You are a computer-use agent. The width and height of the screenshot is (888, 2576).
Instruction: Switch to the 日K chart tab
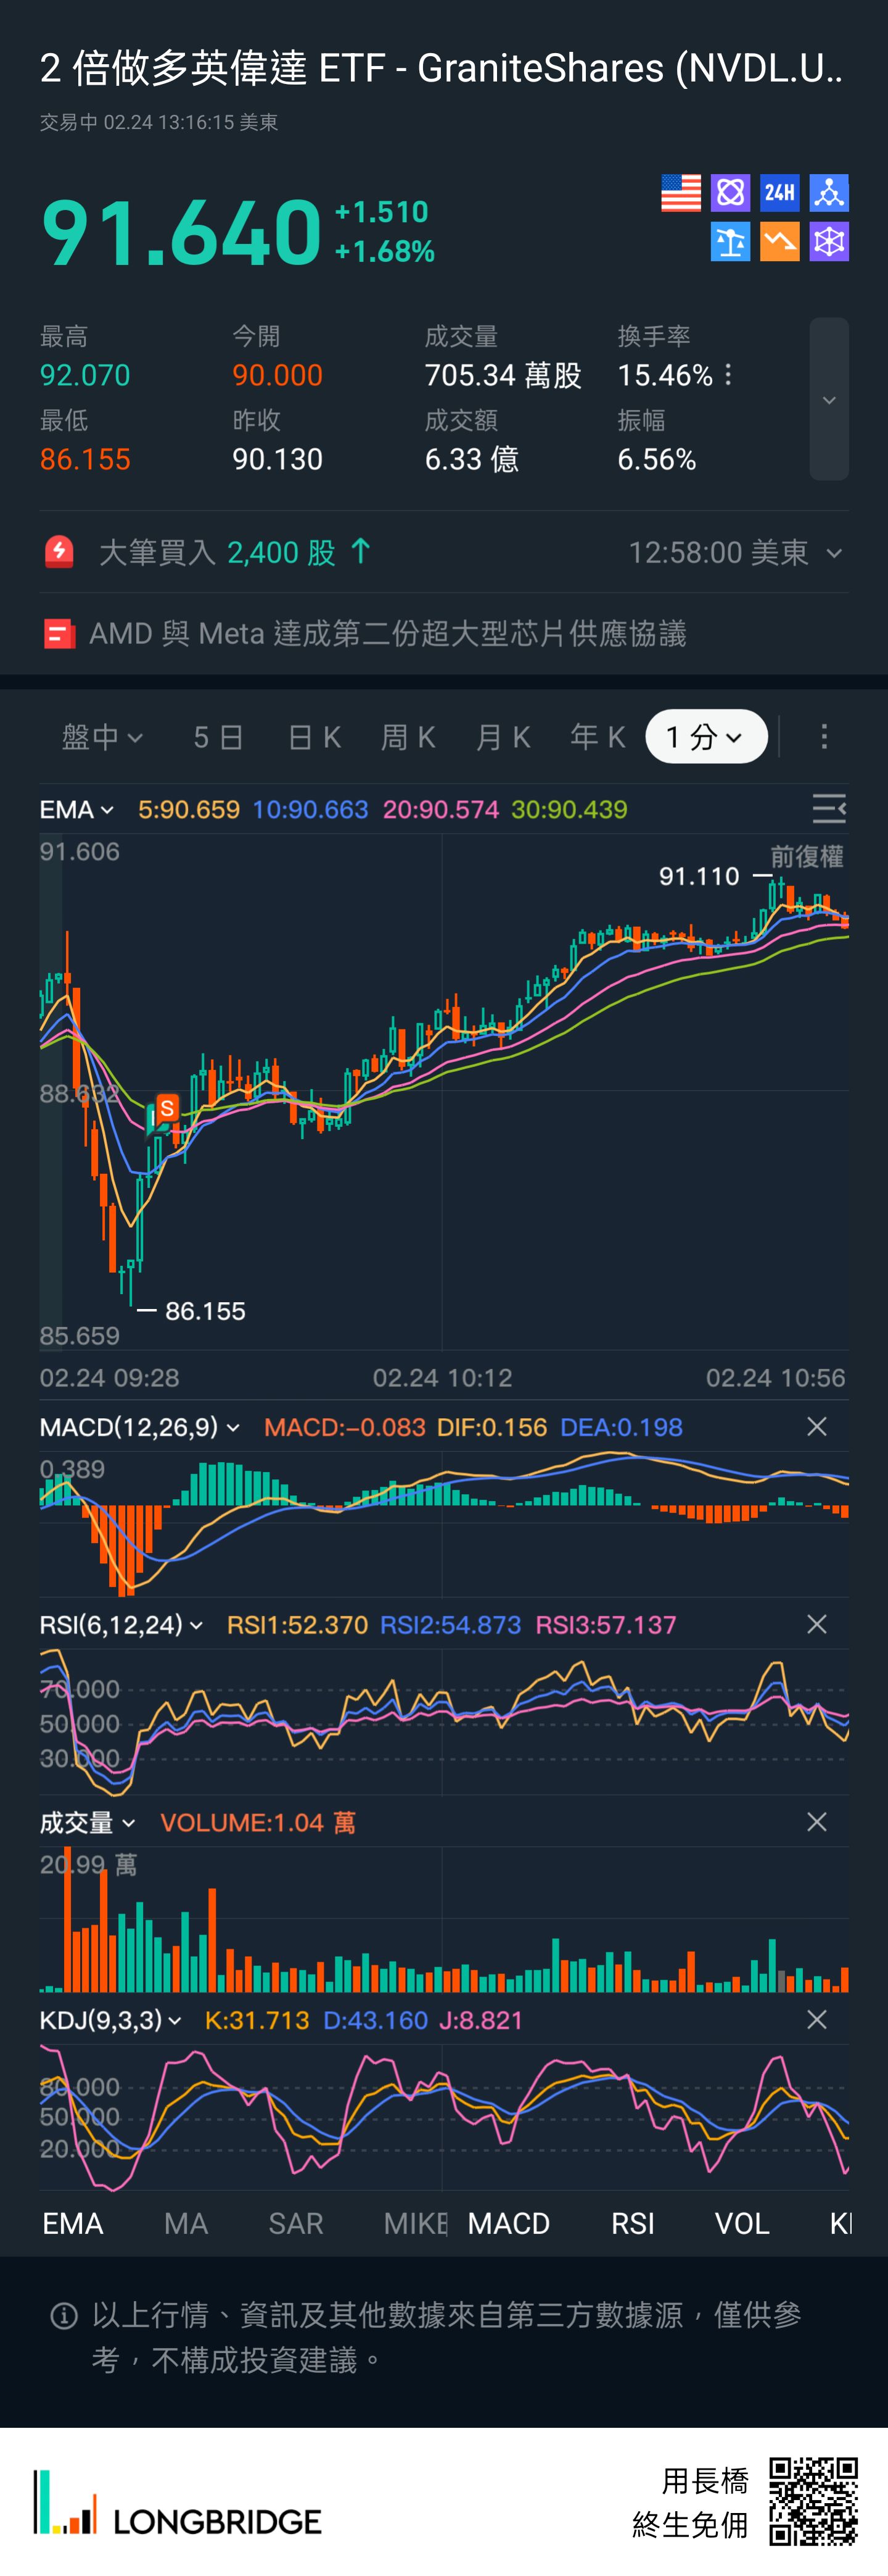tap(314, 737)
